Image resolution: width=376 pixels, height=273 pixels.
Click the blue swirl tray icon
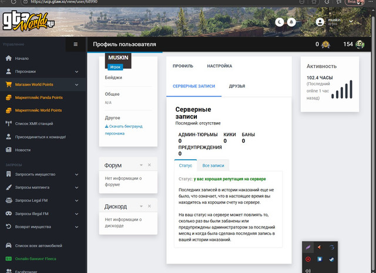tap(331, 247)
